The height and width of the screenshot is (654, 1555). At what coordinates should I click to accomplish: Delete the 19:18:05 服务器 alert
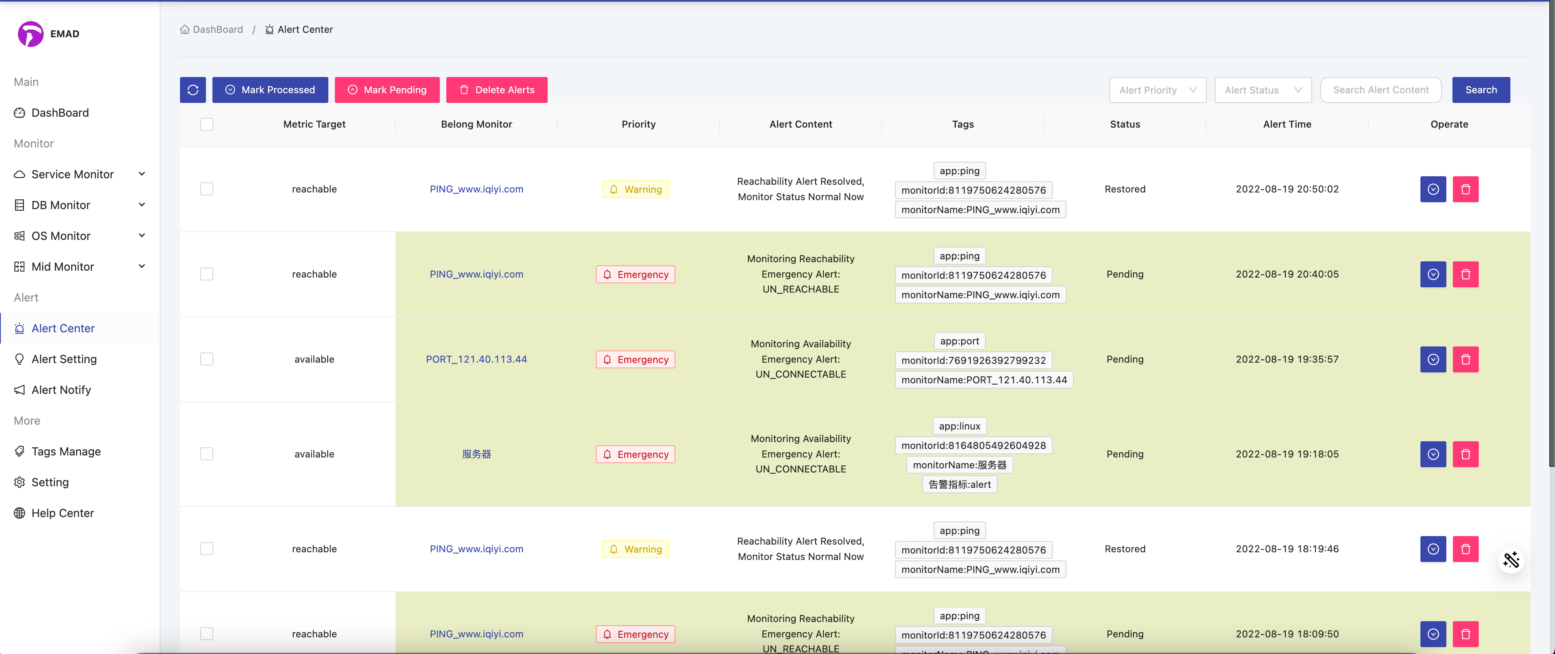click(1465, 454)
